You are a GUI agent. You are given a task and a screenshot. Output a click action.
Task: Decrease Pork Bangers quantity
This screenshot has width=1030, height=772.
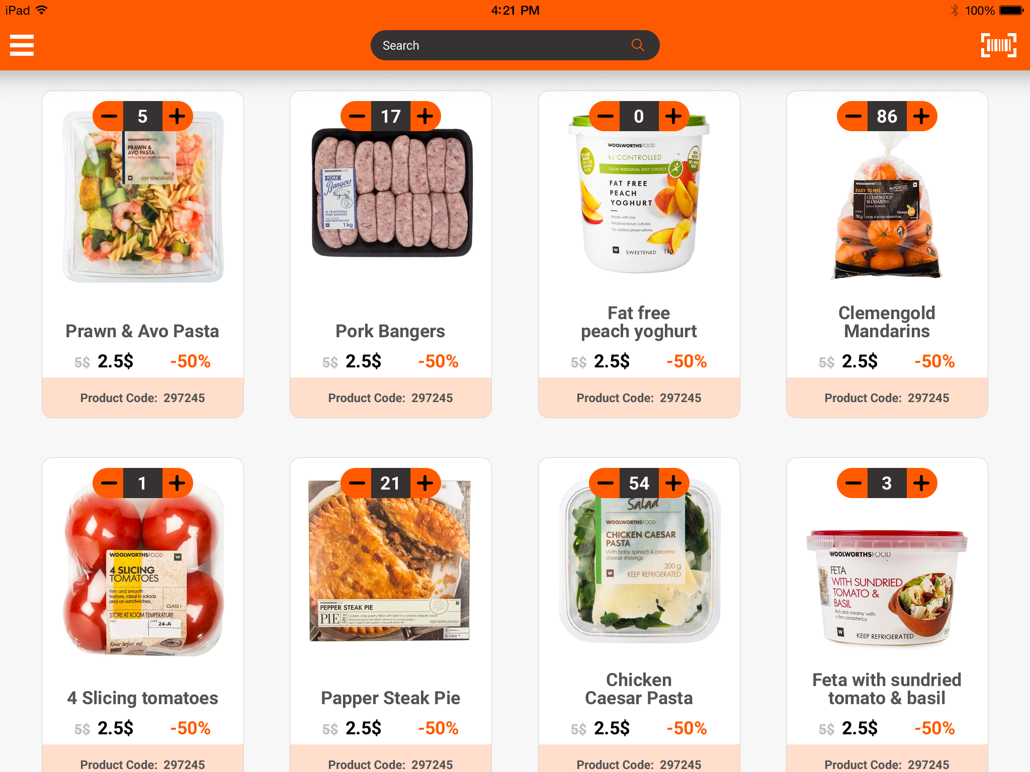(x=357, y=116)
